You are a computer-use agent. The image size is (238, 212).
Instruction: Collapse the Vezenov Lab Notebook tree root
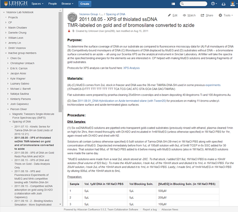point(4,12)
